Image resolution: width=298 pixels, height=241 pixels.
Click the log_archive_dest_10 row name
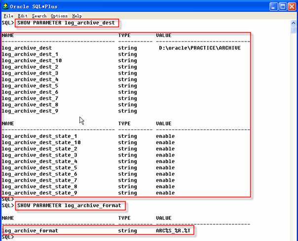point(32,61)
